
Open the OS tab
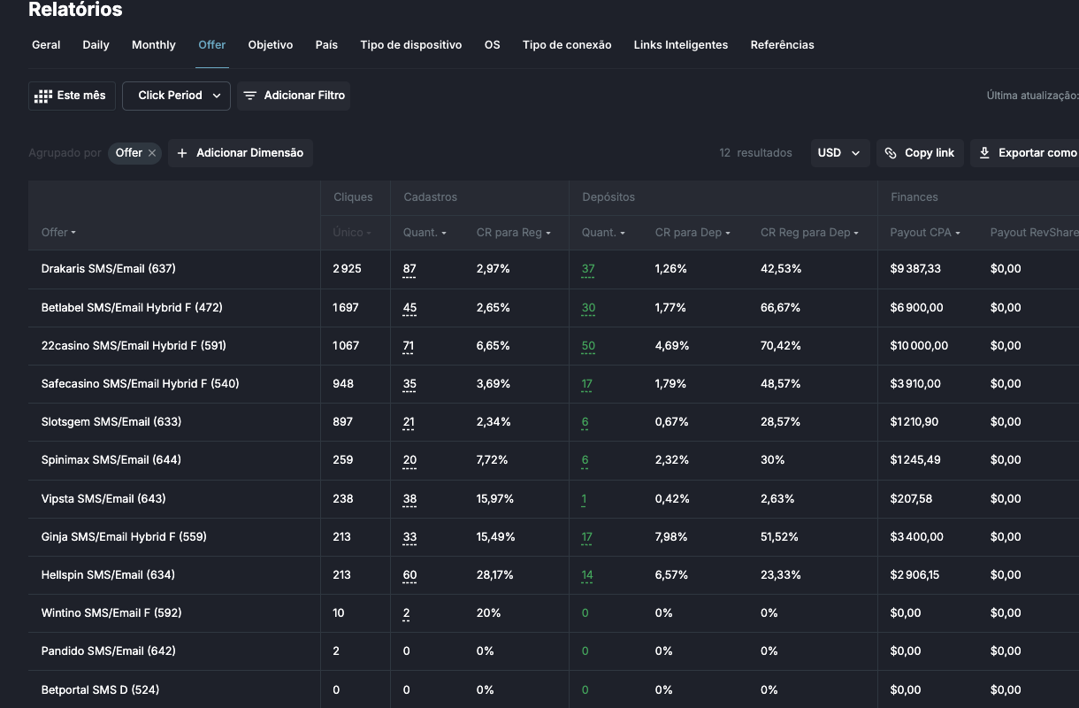click(x=493, y=45)
